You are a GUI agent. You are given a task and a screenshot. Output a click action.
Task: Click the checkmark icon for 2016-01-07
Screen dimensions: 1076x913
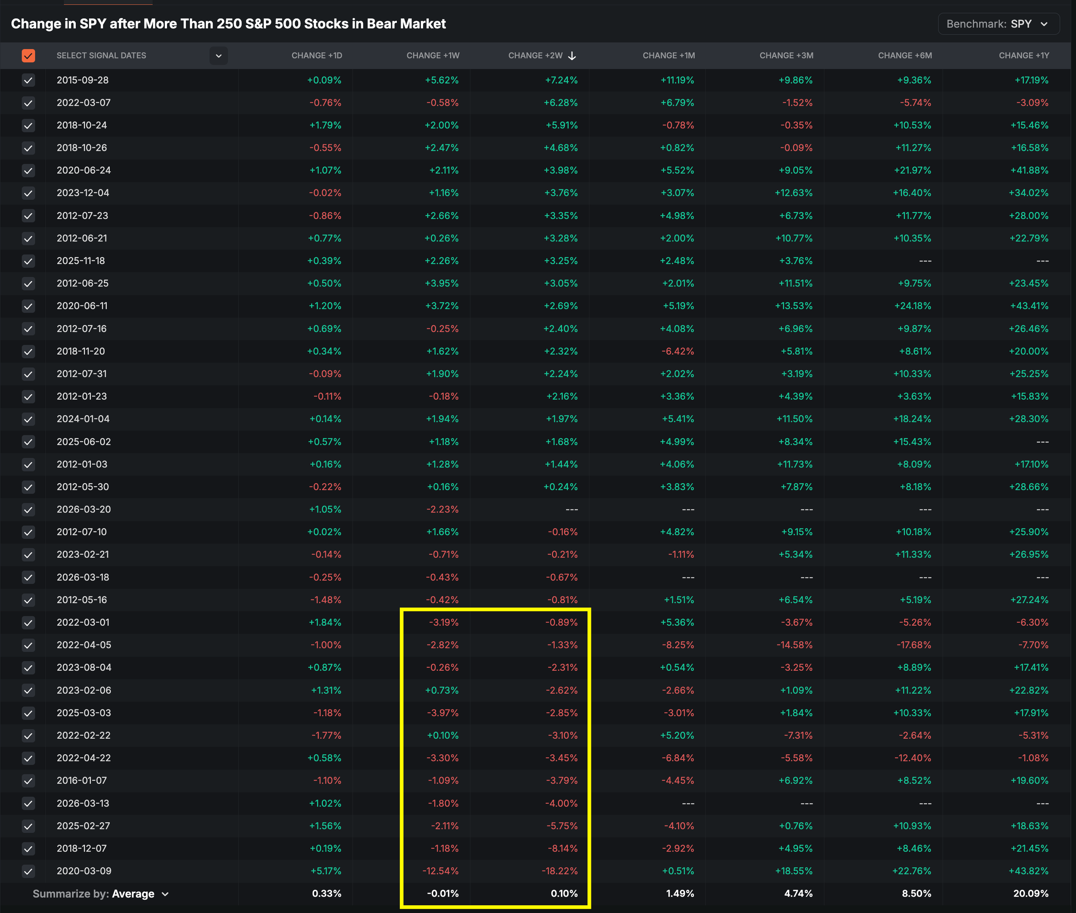click(x=28, y=780)
